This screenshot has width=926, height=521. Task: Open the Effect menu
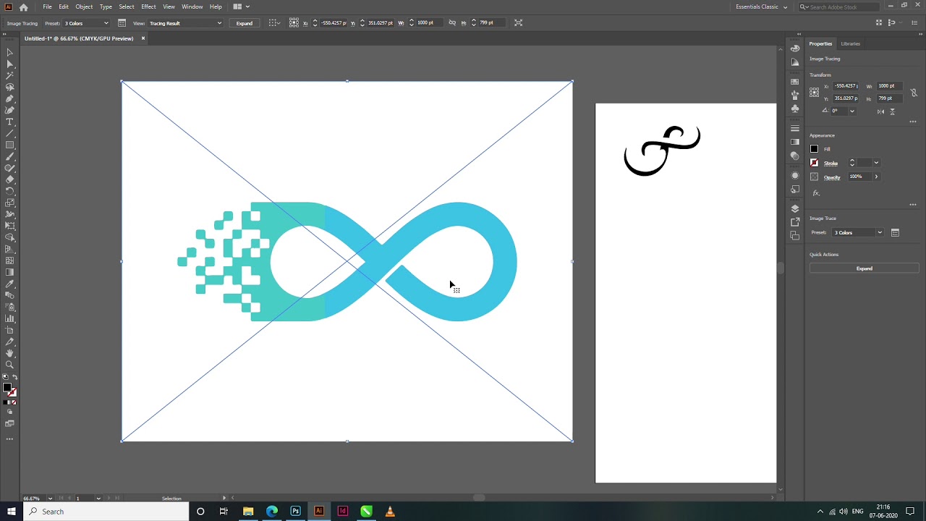(148, 7)
